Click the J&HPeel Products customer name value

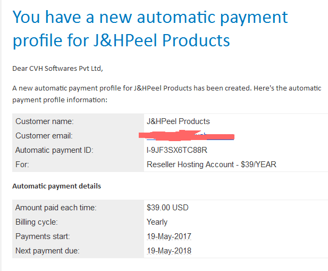[x=178, y=121]
